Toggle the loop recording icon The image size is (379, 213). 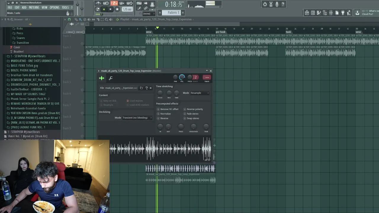tap(130, 3)
